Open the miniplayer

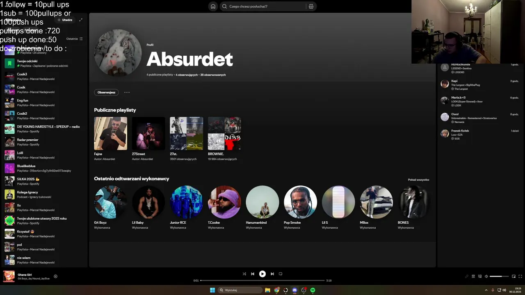(x=514, y=276)
